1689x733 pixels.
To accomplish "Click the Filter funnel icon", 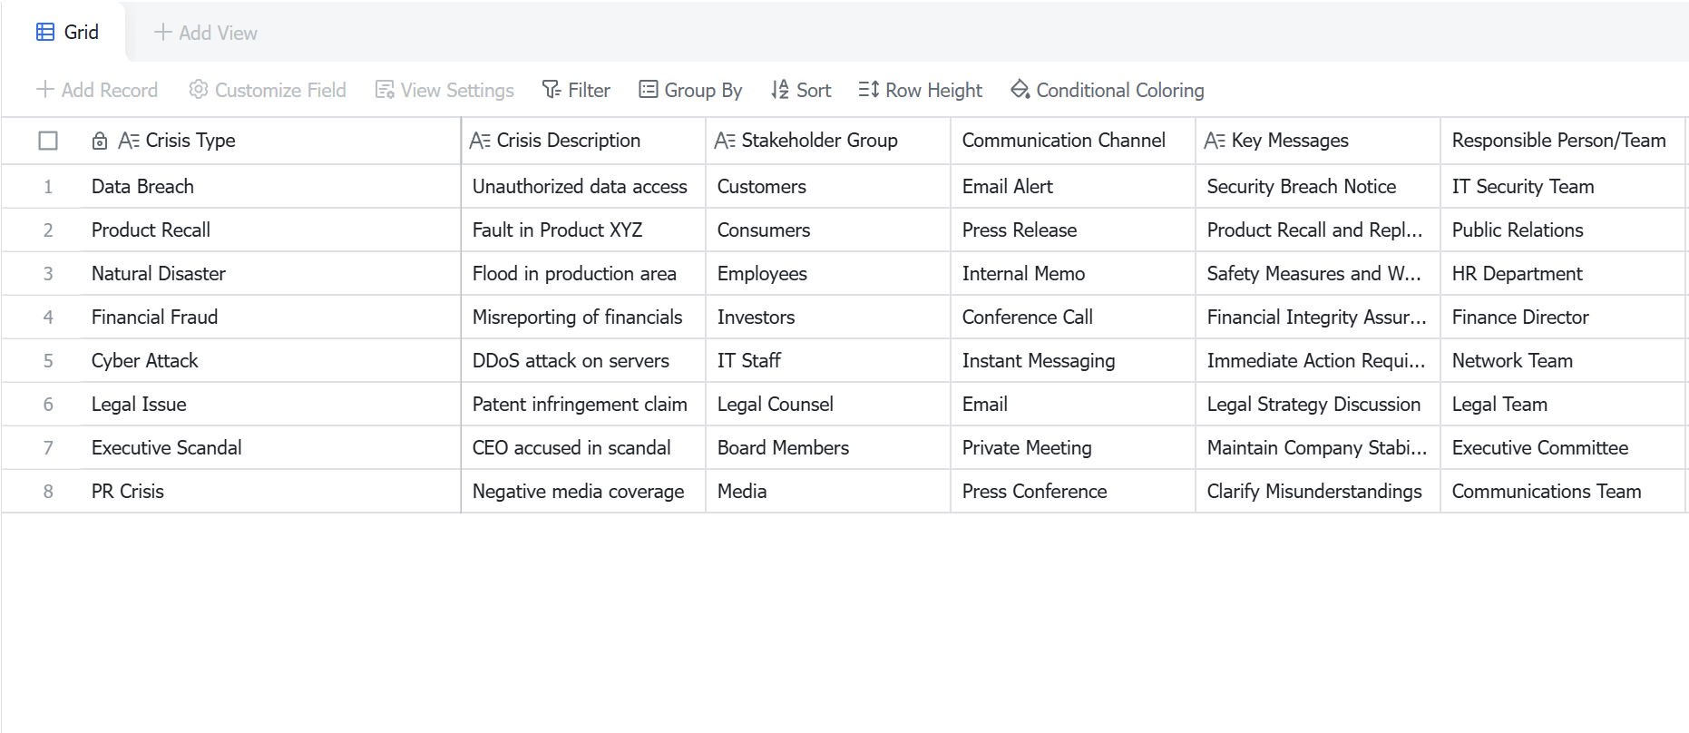I will [551, 90].
